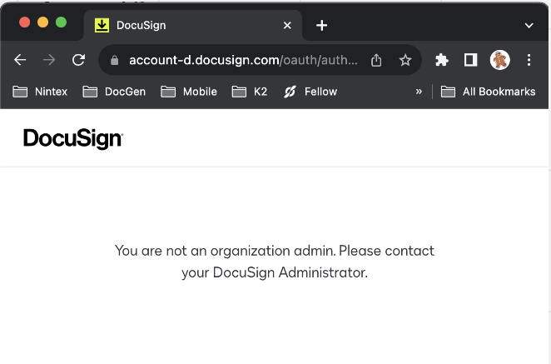This screenshot has width=551, height=364.
Task: Open the DocGen bookmark folder
Action: (115, 92)
